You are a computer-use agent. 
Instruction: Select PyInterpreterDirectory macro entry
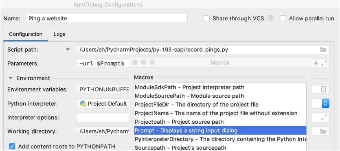point(220,139)
